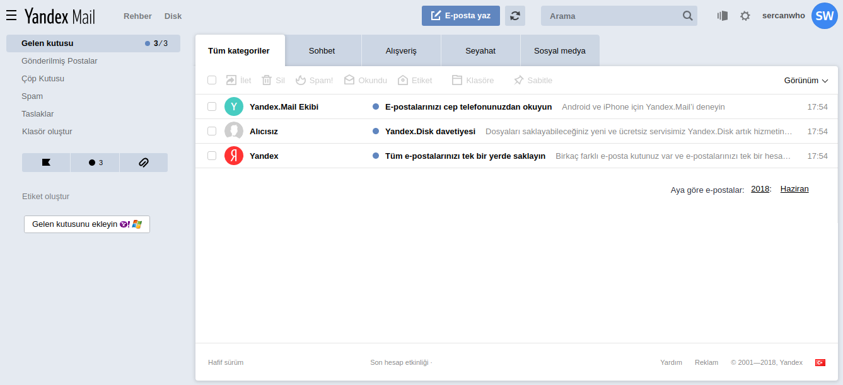
Task: Switch to Sosyal medya tab
Action: tap(560, 50)
